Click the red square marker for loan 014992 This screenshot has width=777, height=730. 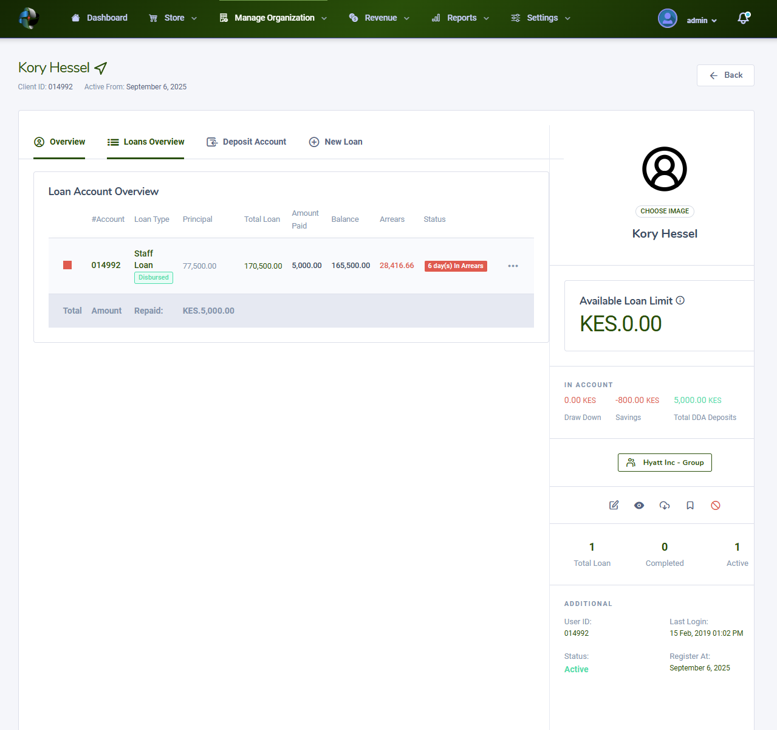click(67, 265)
